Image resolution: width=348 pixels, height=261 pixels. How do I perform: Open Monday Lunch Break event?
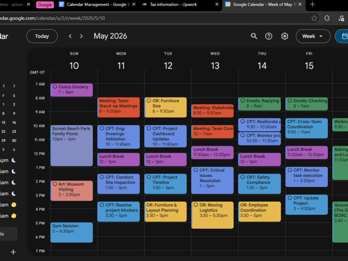[x=119, y=159]
